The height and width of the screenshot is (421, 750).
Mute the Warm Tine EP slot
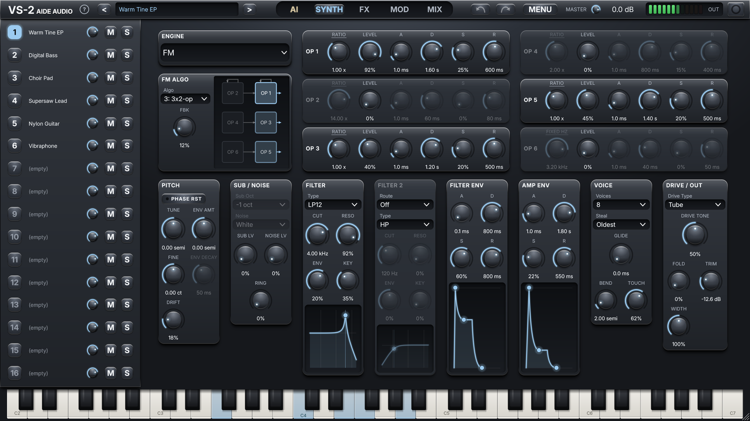(x=110, y=32)
